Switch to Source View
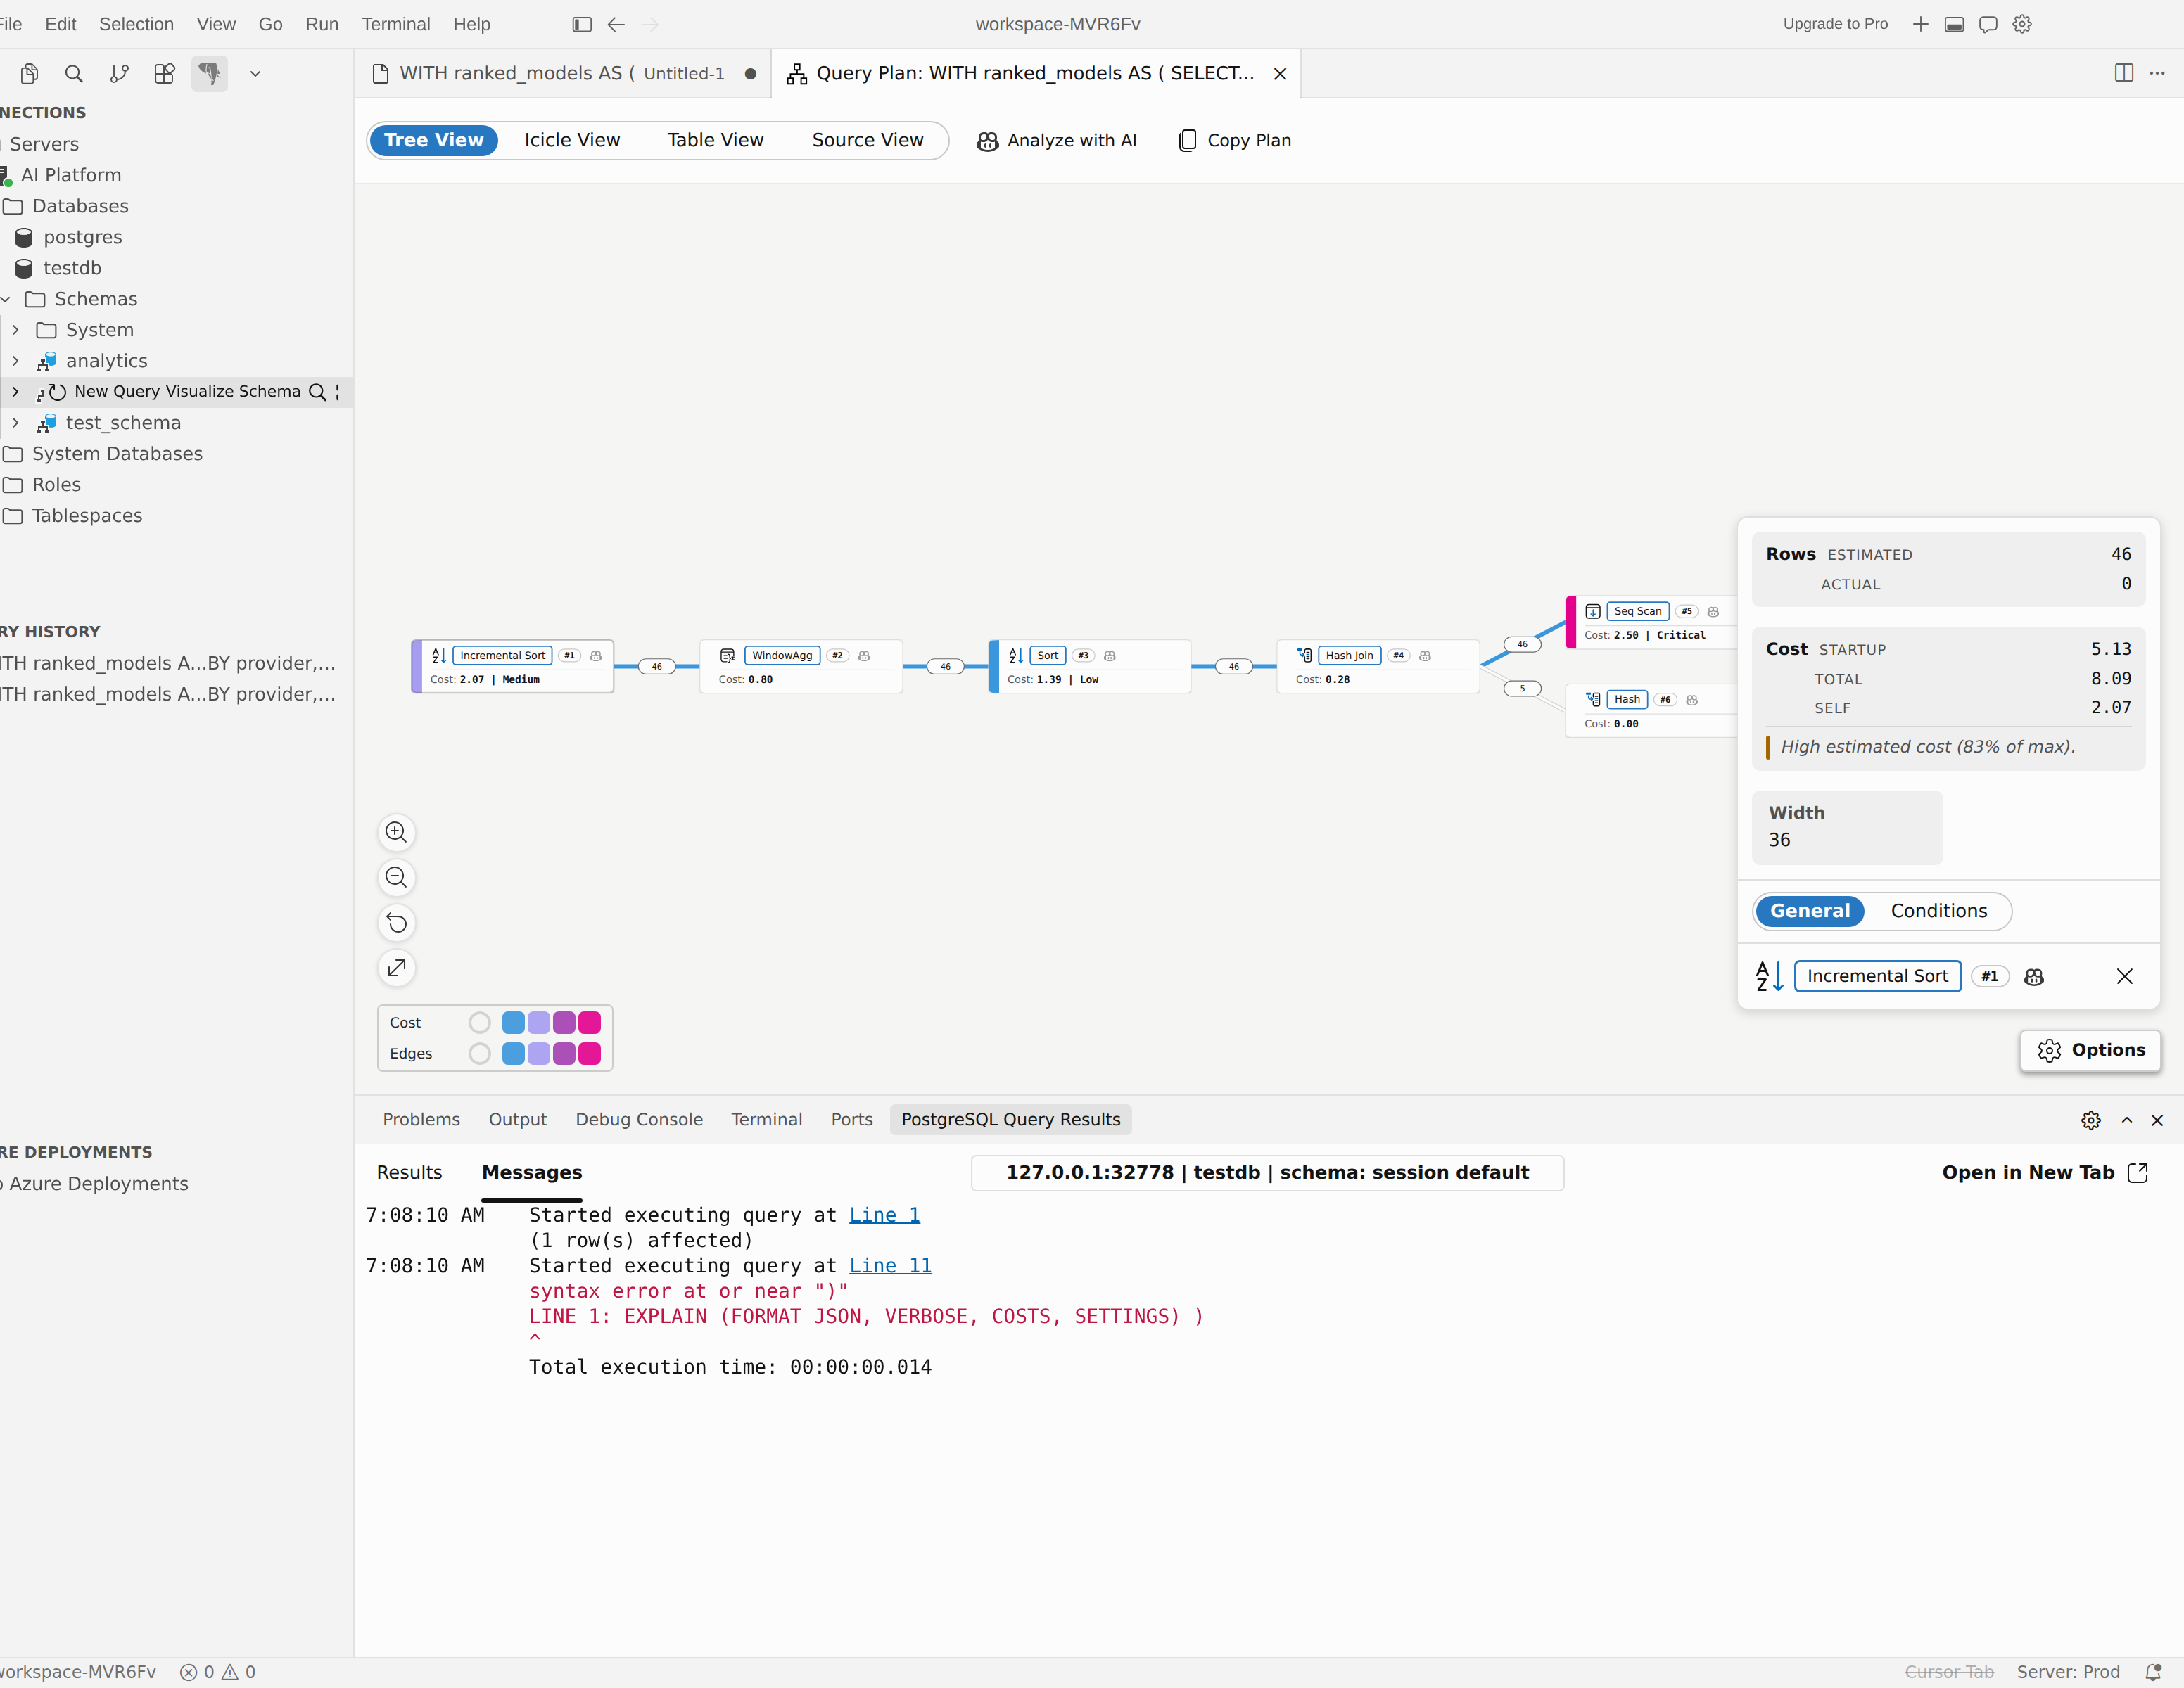 (868, 140)
